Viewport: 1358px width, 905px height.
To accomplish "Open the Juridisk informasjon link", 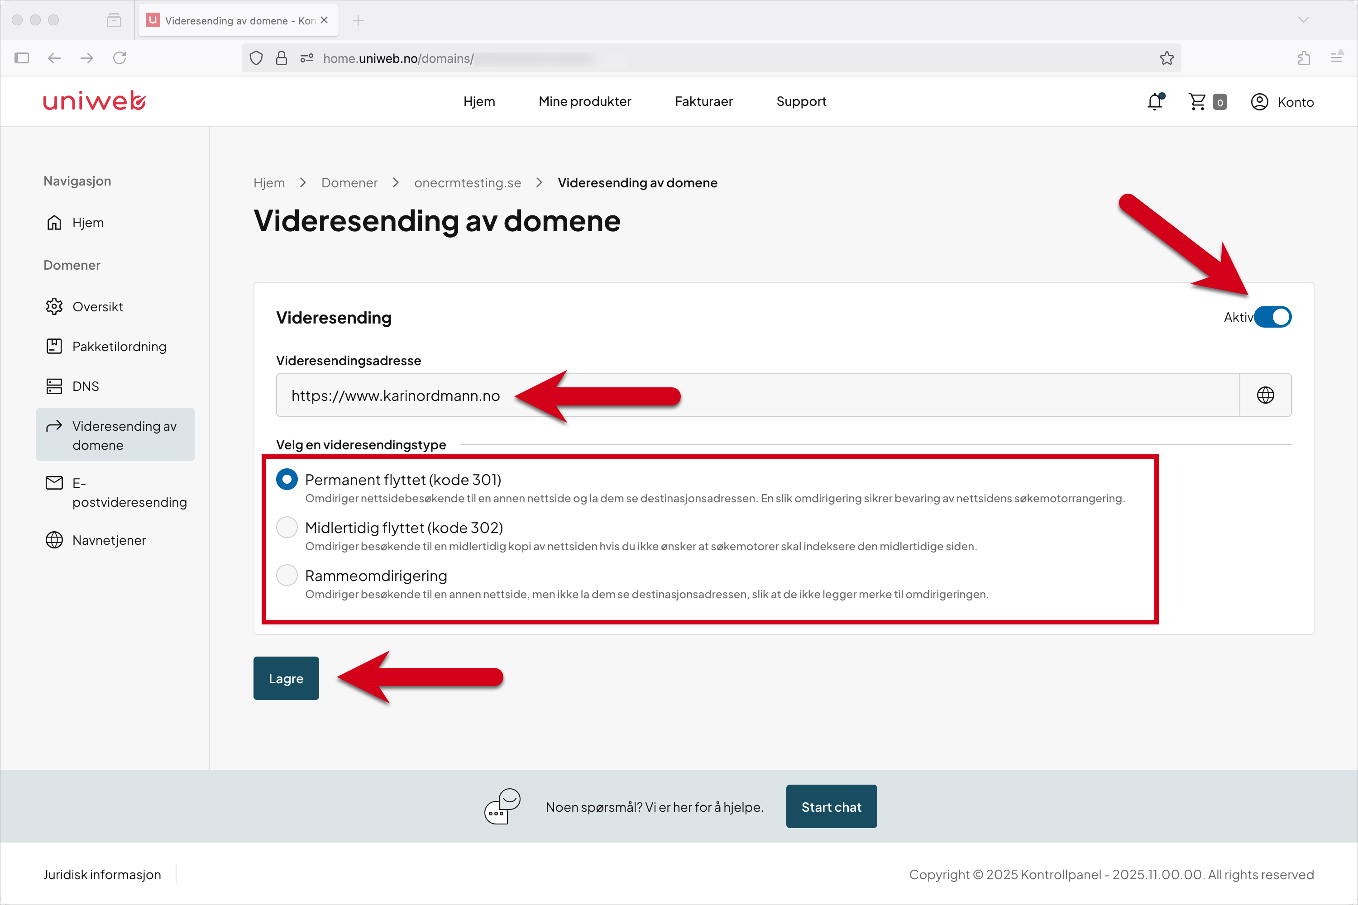I will [x=102, y=874].
